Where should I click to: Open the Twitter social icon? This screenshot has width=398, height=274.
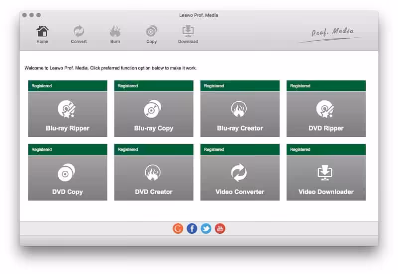[206, 228]
